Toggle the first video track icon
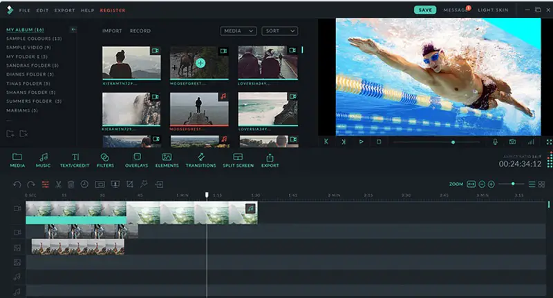The height and width of the screenshot is (298, 553). [x=17, y=208]
